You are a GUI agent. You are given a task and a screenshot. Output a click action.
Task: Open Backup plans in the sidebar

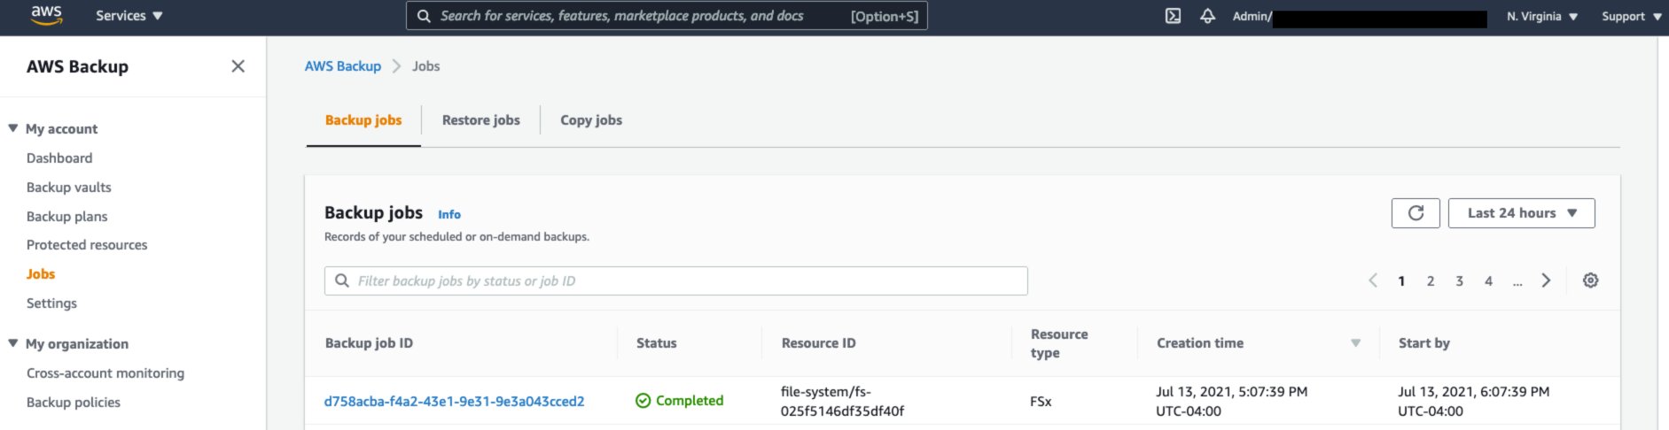pos(67,217)
